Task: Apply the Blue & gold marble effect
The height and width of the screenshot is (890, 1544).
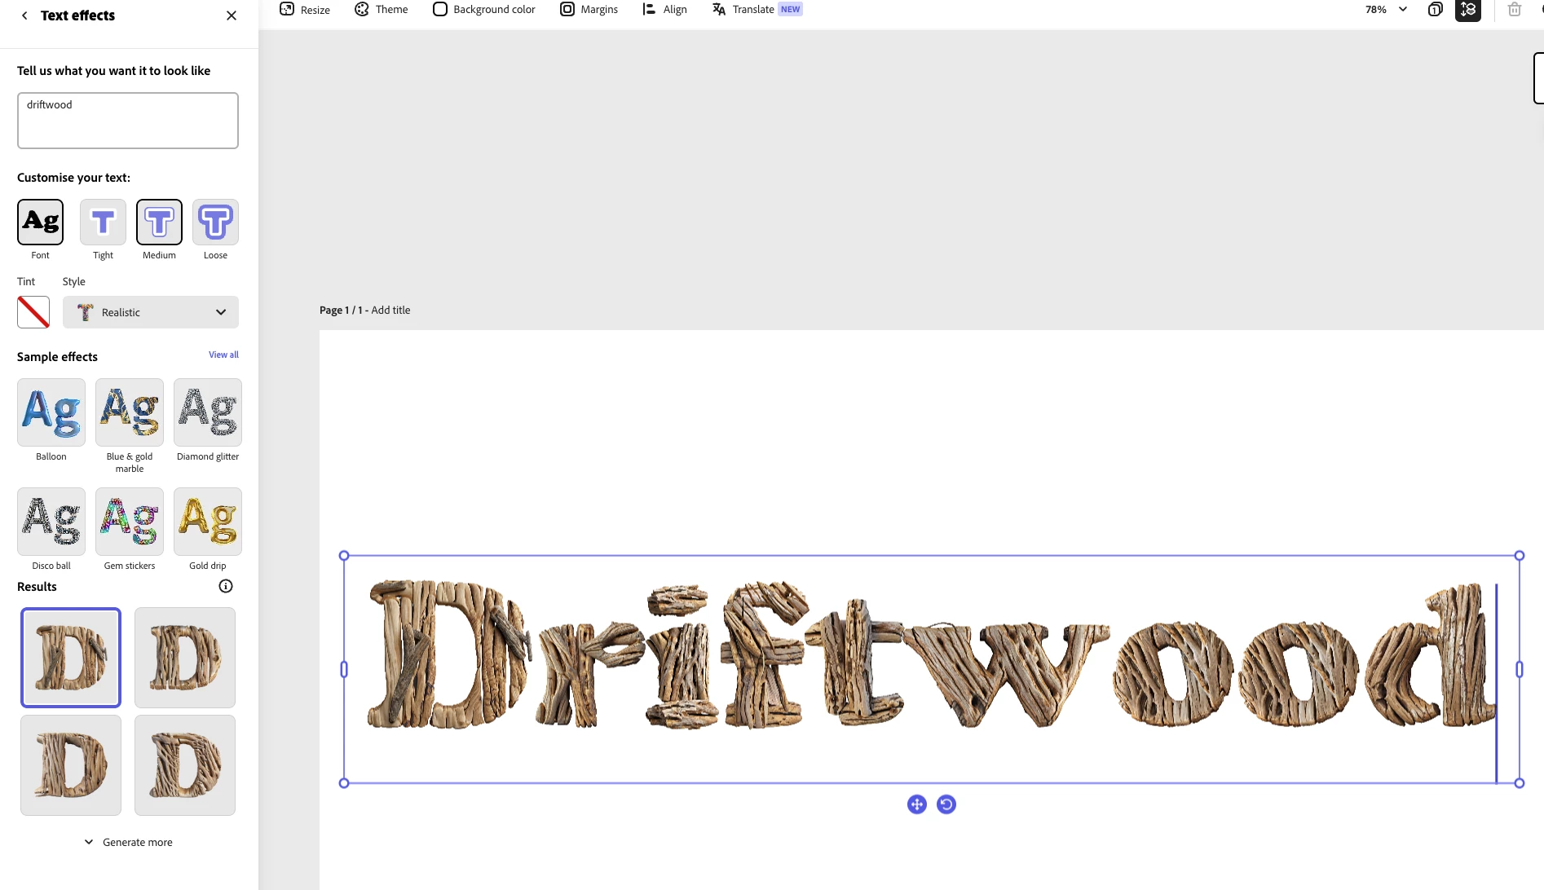Action: 130,412
